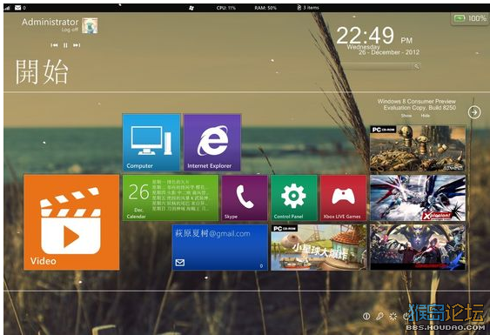Pause the music with the pause button
Viewport: 490px width, 335px height.
click(65, 45)
